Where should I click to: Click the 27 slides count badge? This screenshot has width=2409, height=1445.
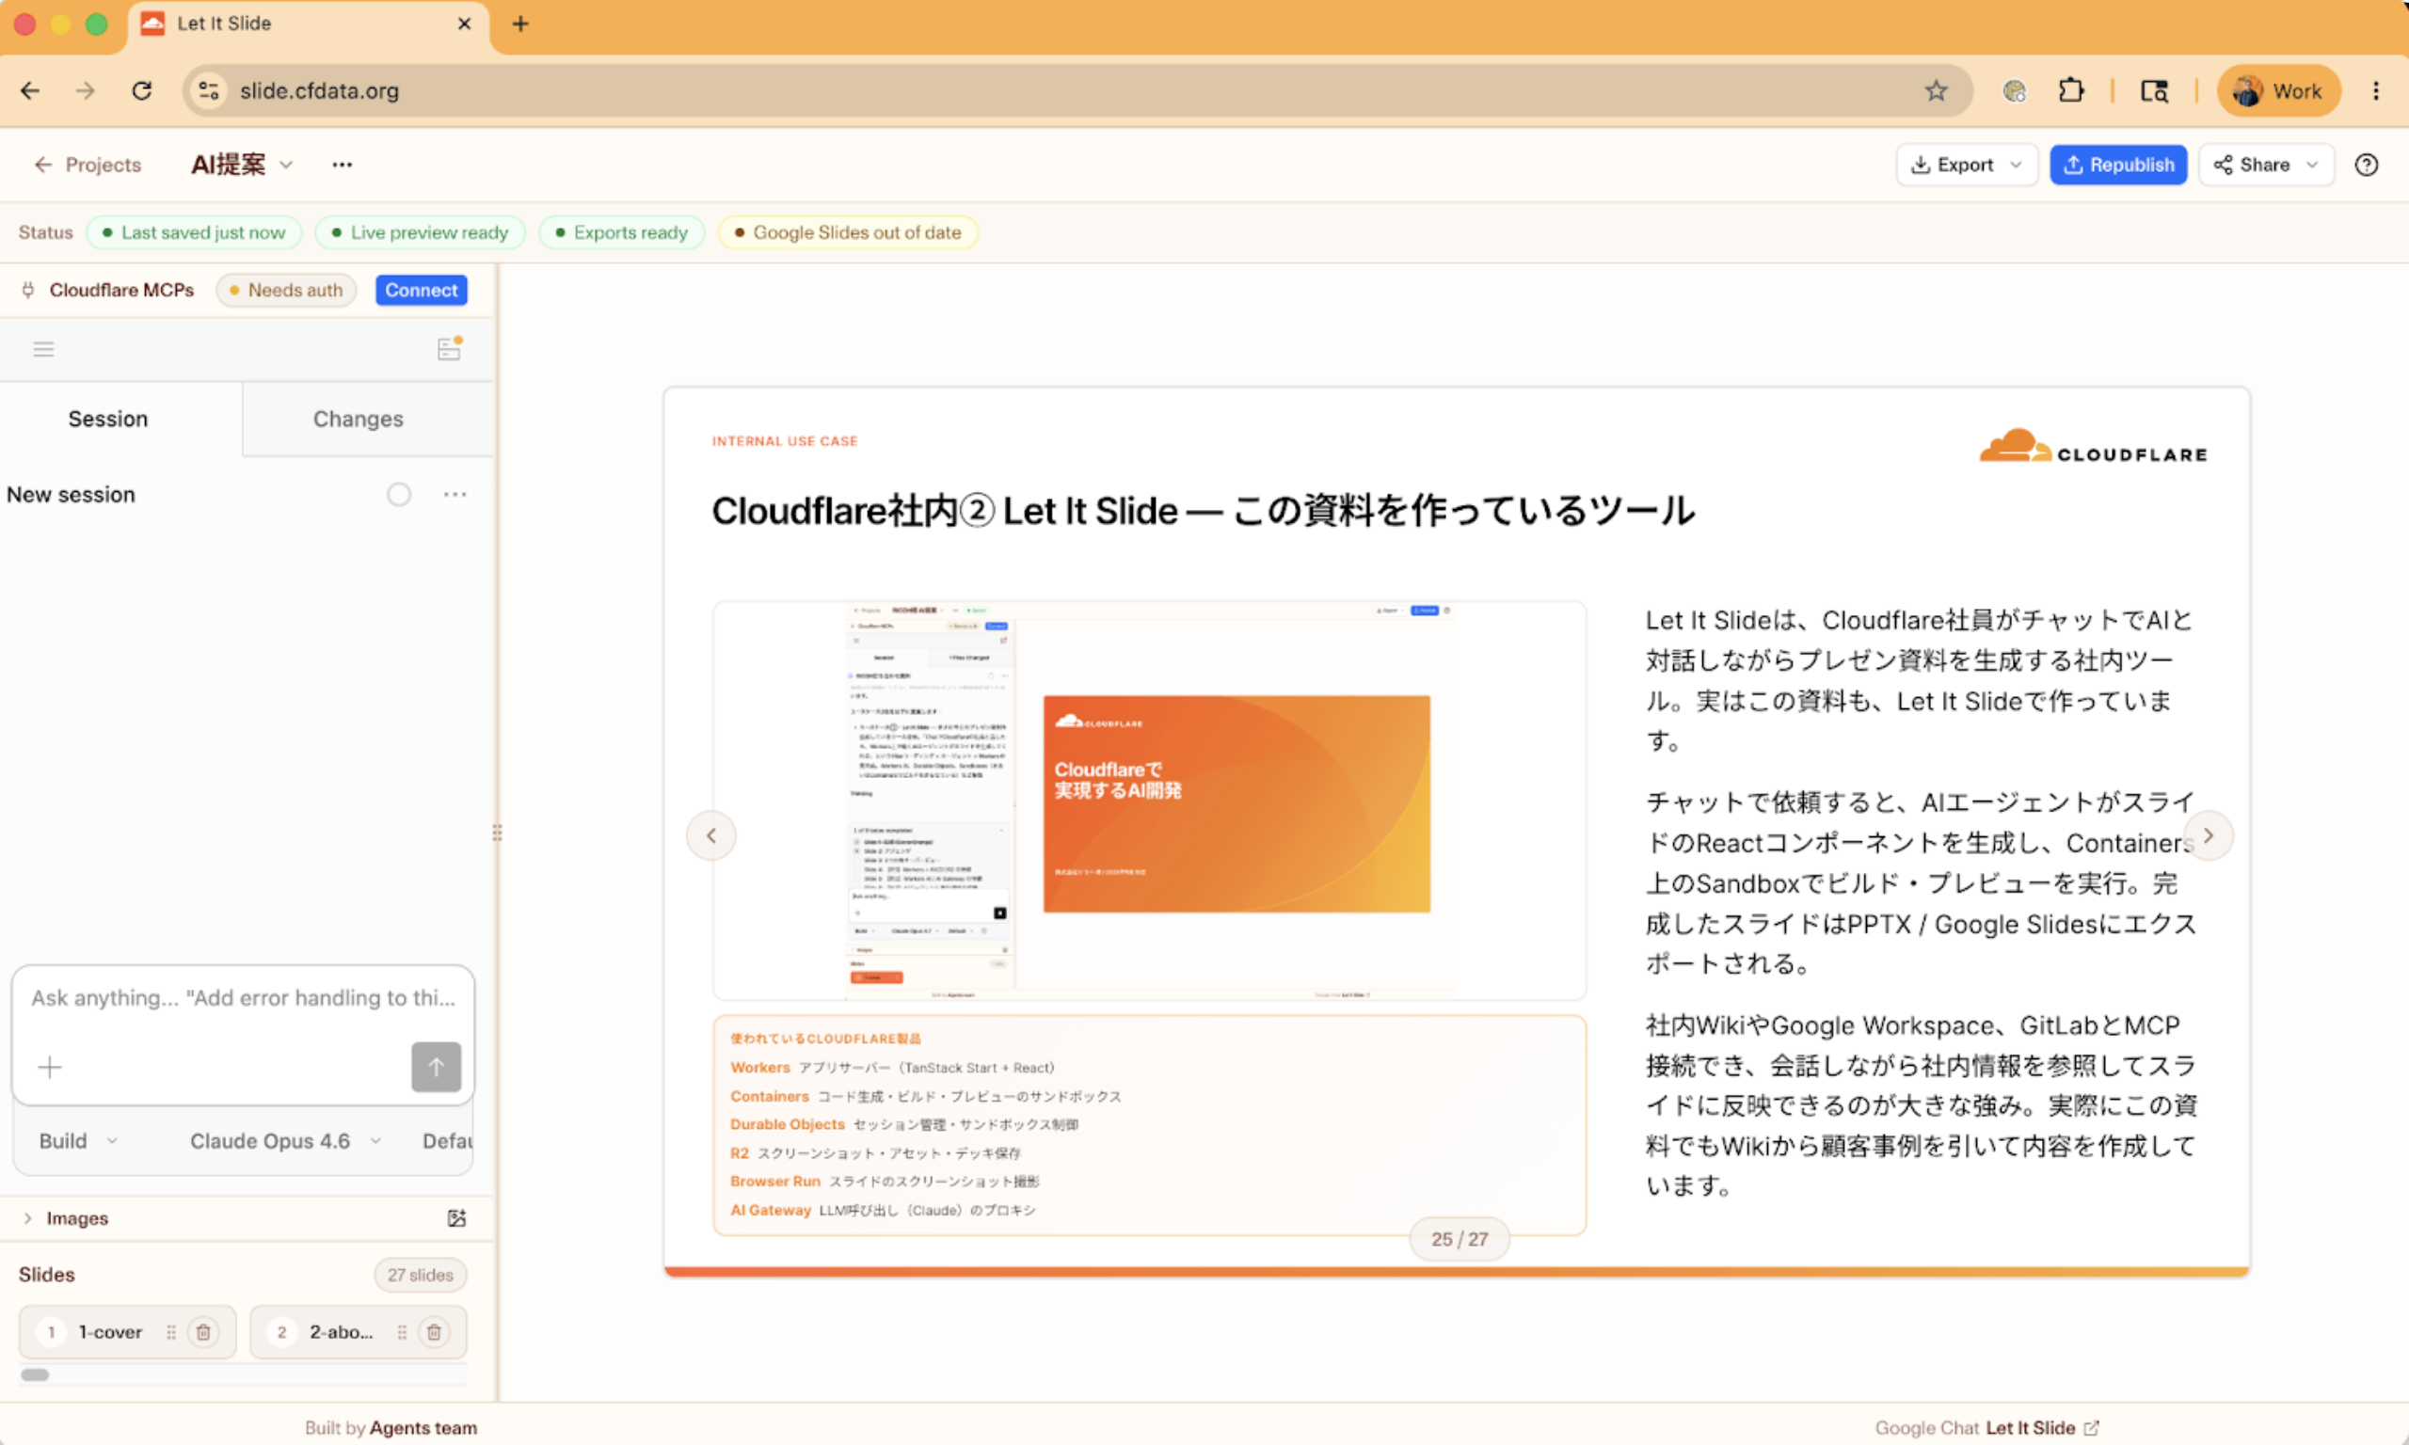[x=420, y=1275]
